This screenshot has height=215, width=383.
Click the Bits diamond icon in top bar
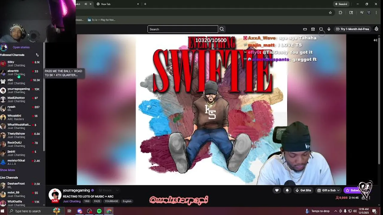point(329,29)
